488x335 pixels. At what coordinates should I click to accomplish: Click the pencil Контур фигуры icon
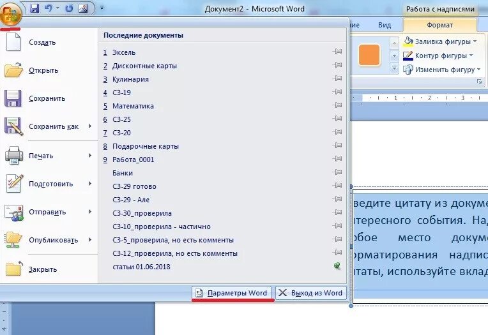408,56
